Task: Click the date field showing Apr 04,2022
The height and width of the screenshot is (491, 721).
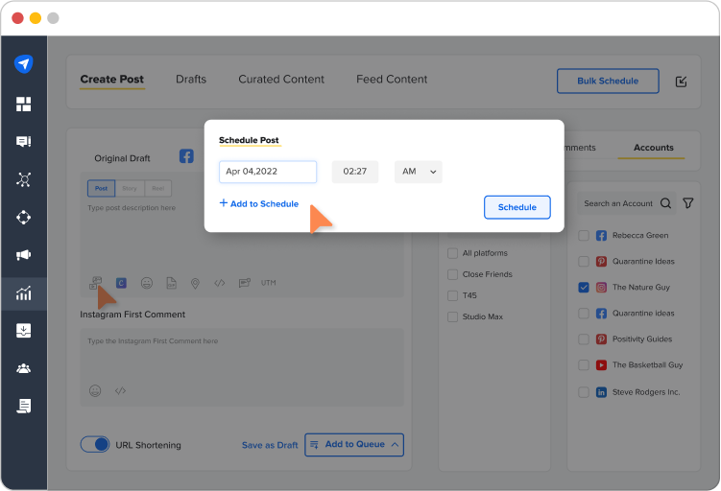Action: [x=268, y=172]
